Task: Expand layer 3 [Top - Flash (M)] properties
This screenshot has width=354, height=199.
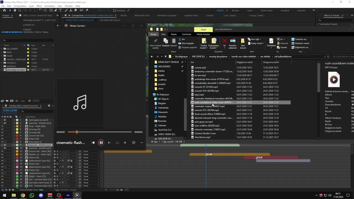Action: (x=14, y=126)
